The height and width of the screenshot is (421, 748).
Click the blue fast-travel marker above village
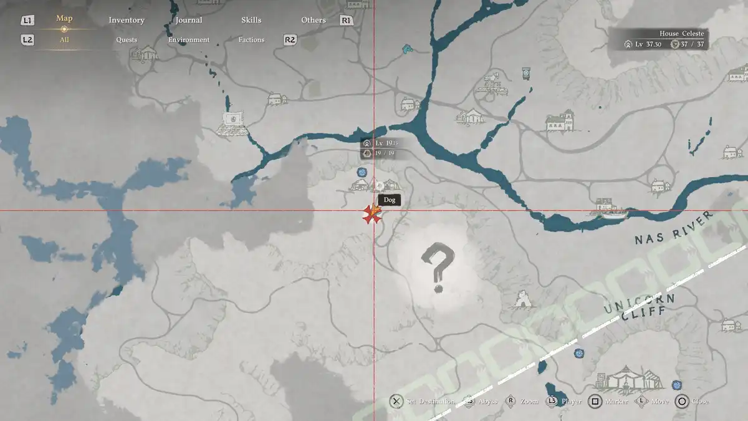[x=362, y=172]
